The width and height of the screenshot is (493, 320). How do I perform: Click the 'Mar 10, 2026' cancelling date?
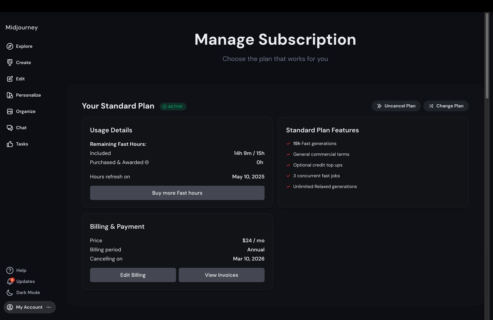coord(249,259)
